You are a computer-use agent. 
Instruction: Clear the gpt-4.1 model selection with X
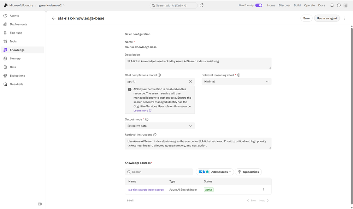[190, 82]
